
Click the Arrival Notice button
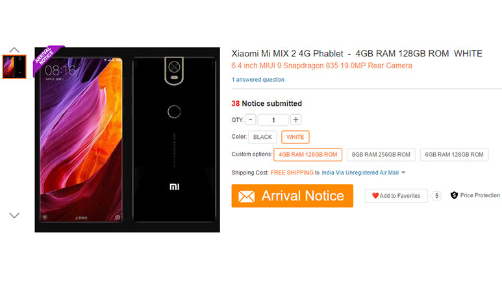click(x=292, y=196)
